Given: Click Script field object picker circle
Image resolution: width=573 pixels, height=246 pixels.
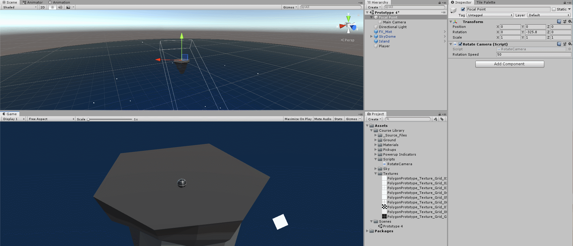Looking at the screenshot, I should tap(569, 49).
